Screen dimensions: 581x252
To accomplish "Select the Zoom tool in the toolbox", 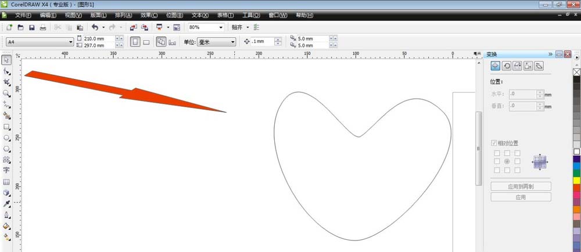I will 6,93.
